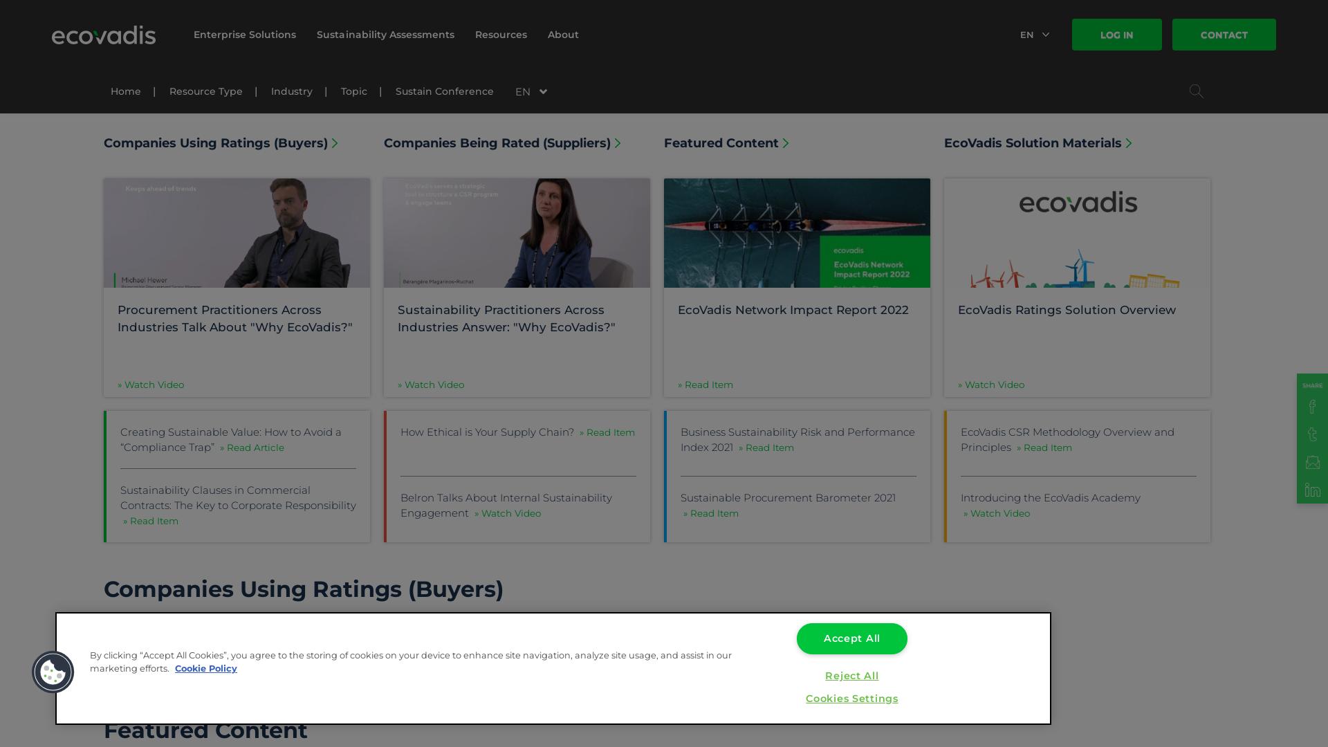
Task: Open Cookies Settings
Action: [x=851, y=699]
